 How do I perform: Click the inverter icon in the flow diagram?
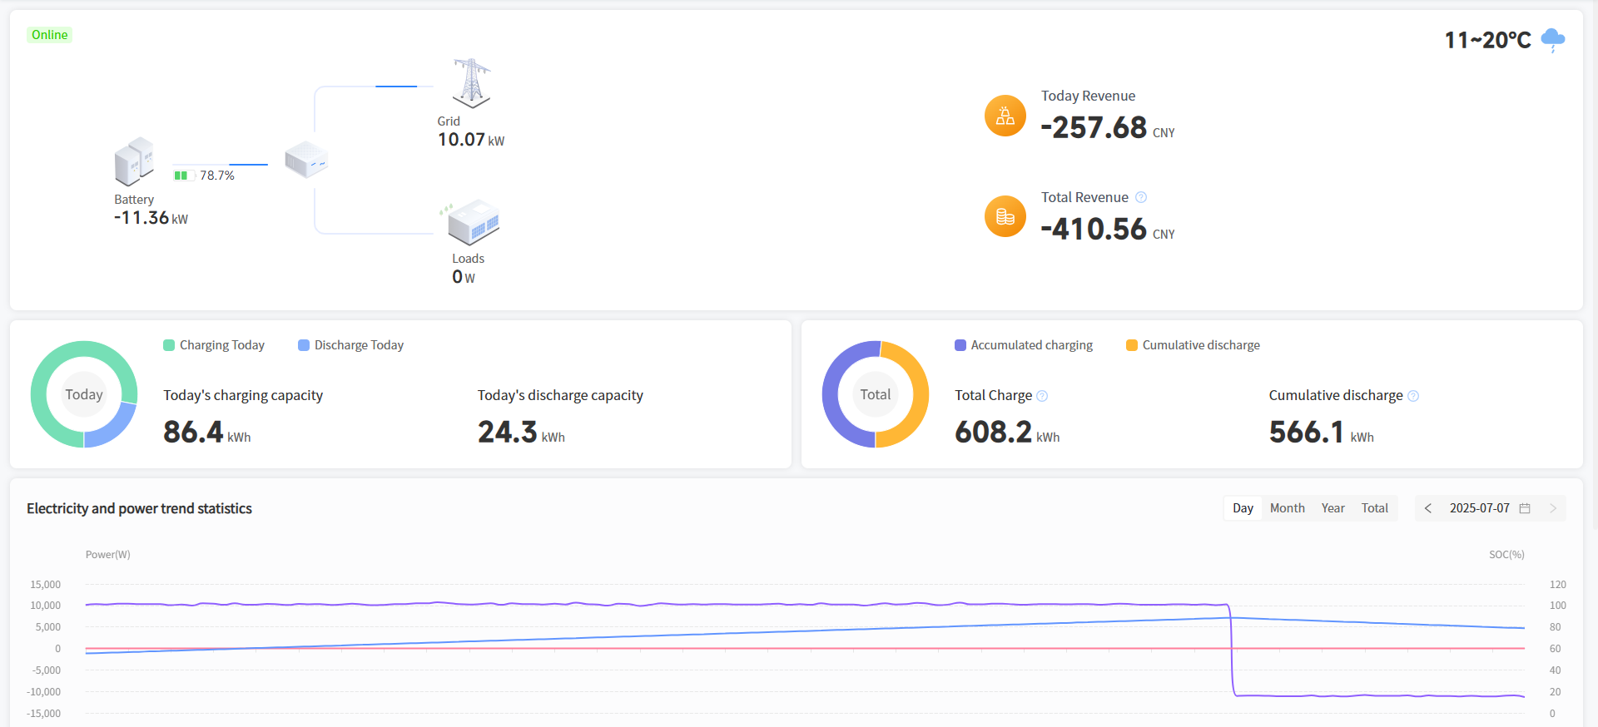306,159
